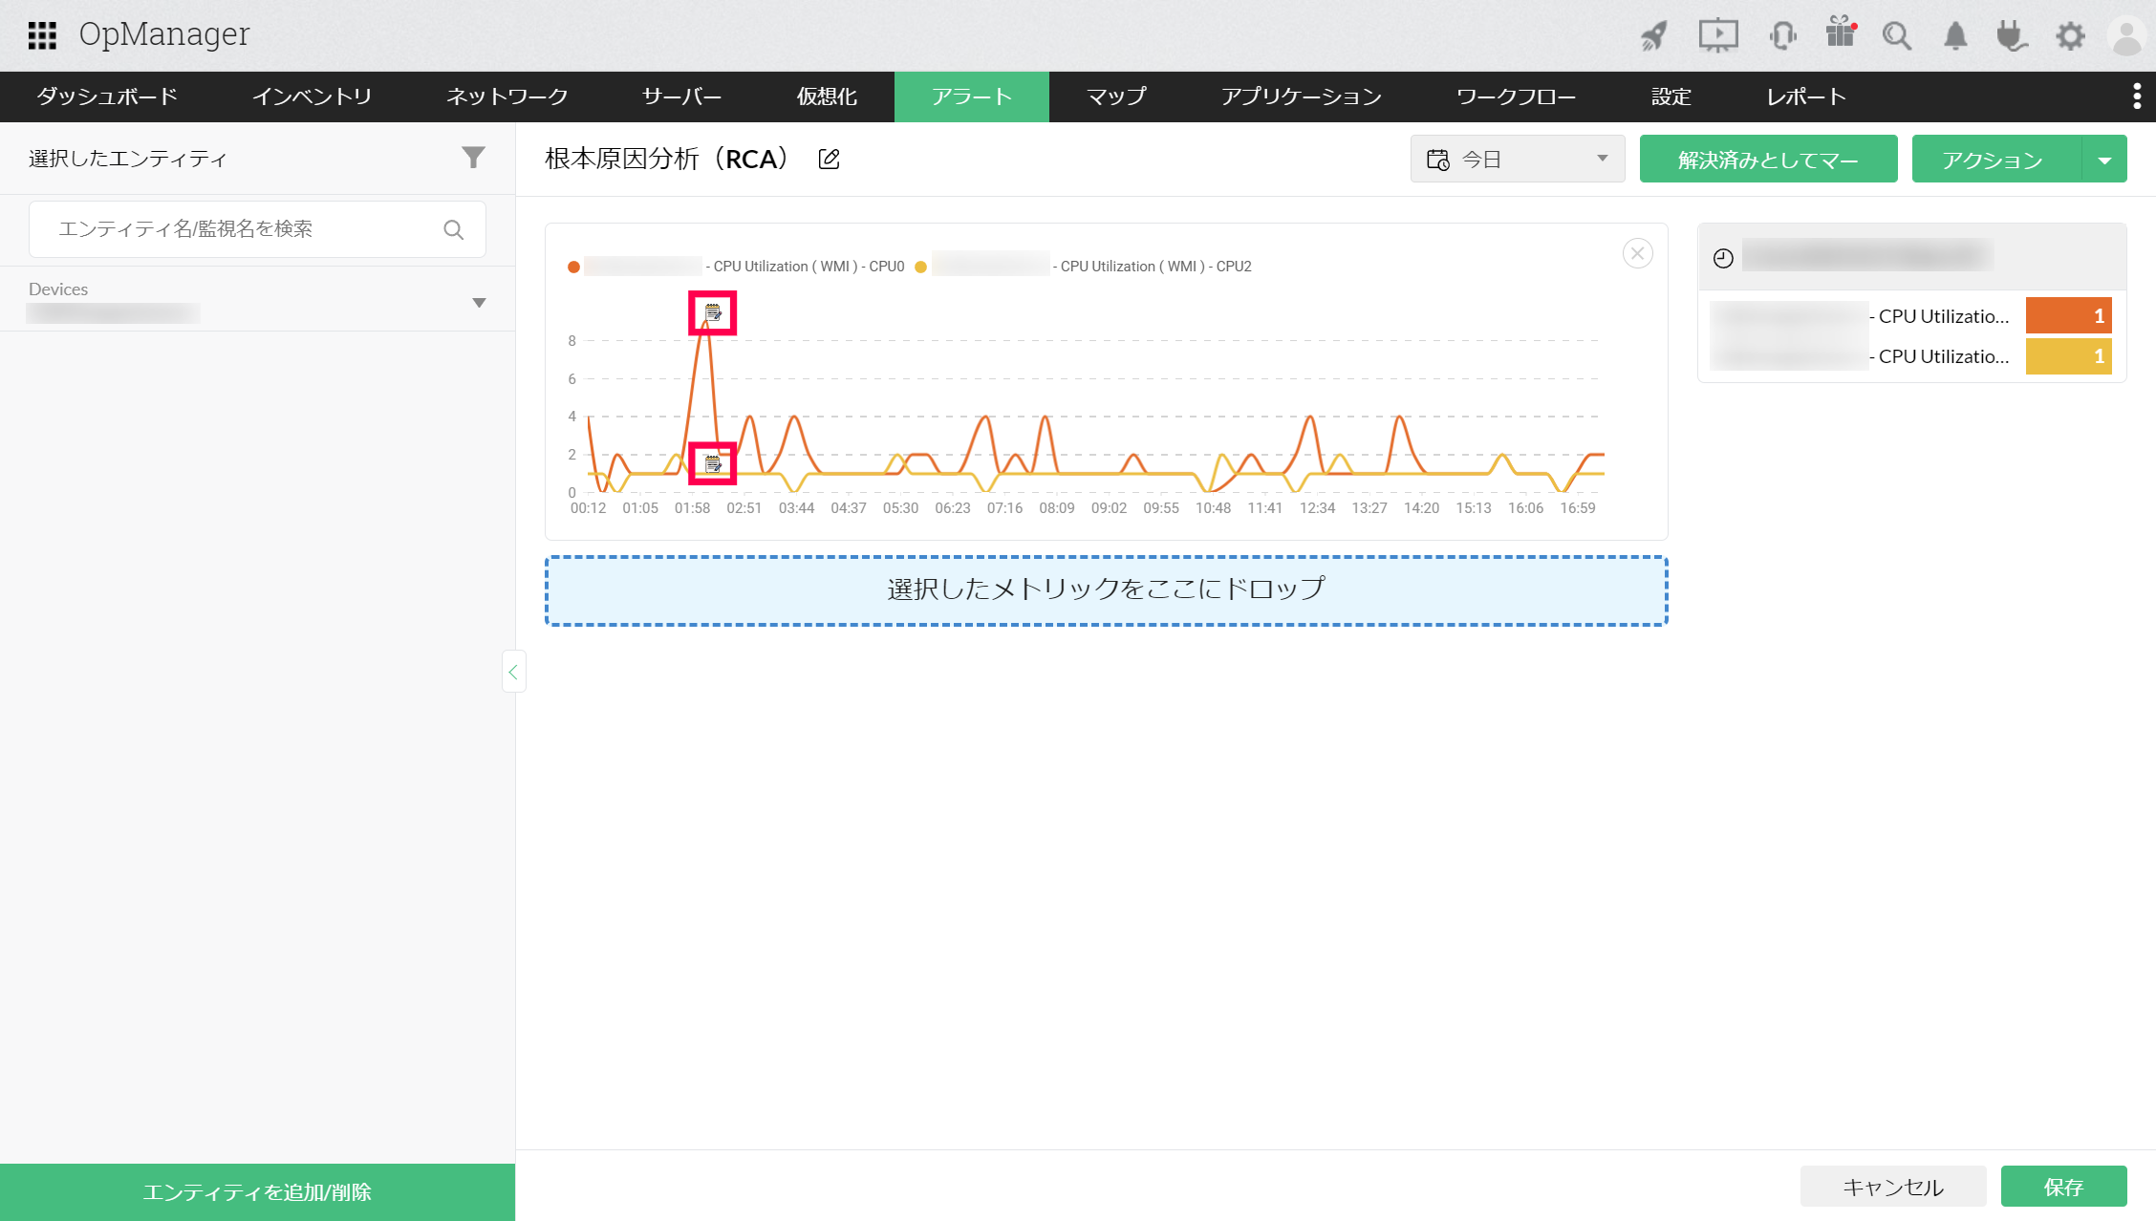Screen dimensions: 2156x1221
Task: Expand the アクション dropdown arrow
Action: 2104,160
